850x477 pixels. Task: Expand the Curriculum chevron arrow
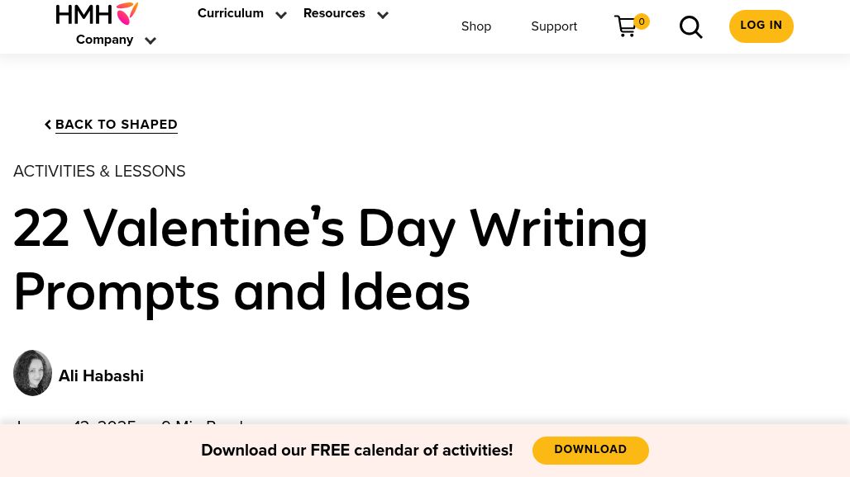coord(281,15)
